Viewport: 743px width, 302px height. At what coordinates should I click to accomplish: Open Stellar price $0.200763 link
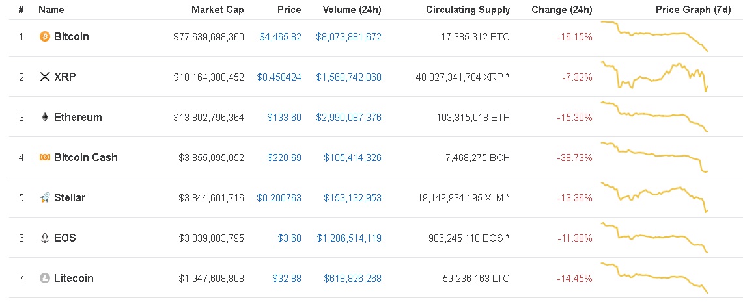pos(279,198)
